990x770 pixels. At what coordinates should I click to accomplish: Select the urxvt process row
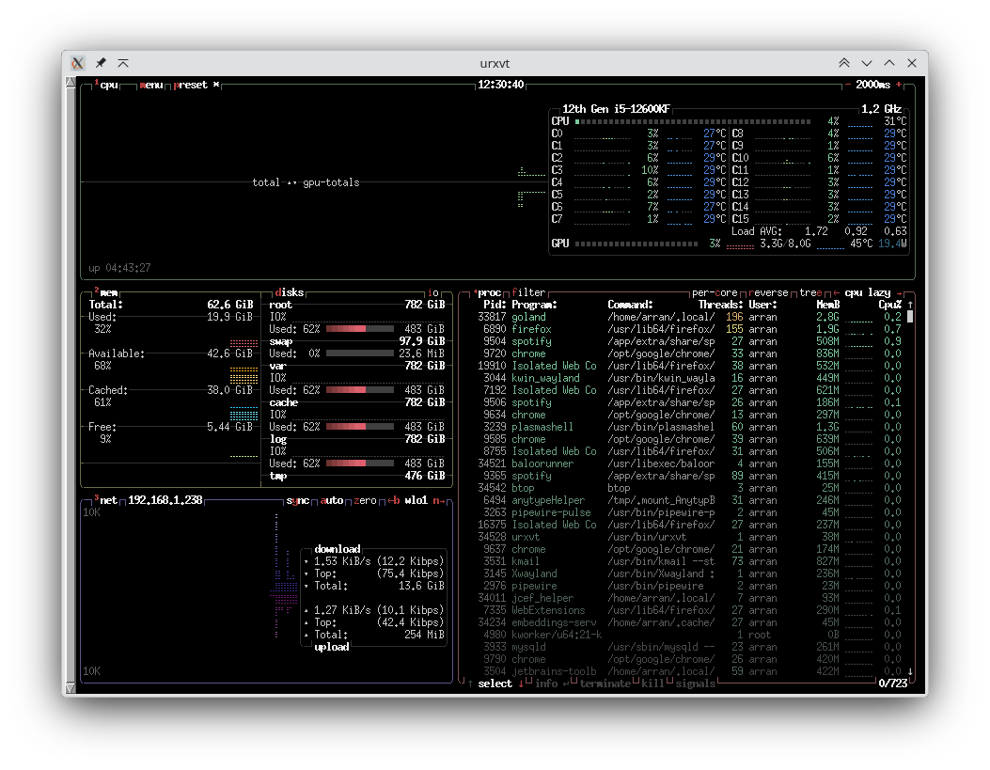(x=689, y=537)
